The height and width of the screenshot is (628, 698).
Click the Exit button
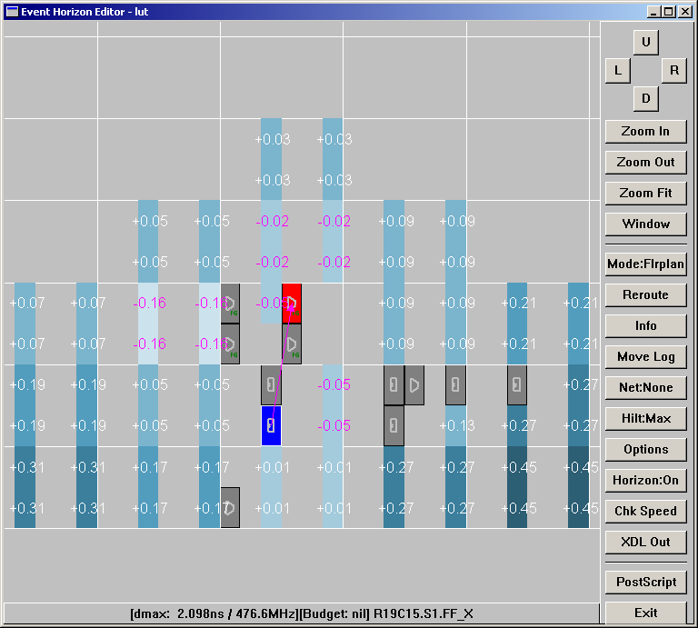tap(645, 613)
